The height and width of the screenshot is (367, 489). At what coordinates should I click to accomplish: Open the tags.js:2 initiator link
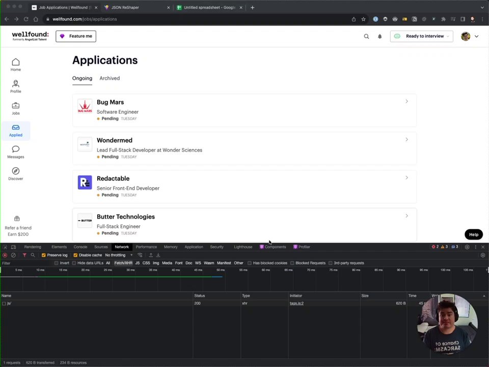pos(296,303)
